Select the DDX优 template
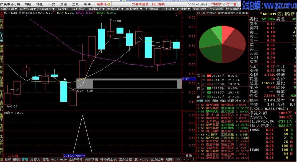The image size is (297, 162). coord(144,160)
